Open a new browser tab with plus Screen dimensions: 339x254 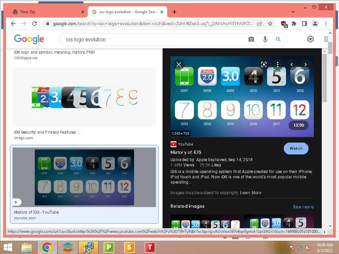[174, 12]
